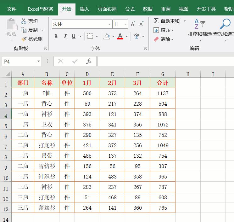Expand the font size dropdown
The width and height of the screenshot is (234, 222).
(x=125, y=24)
